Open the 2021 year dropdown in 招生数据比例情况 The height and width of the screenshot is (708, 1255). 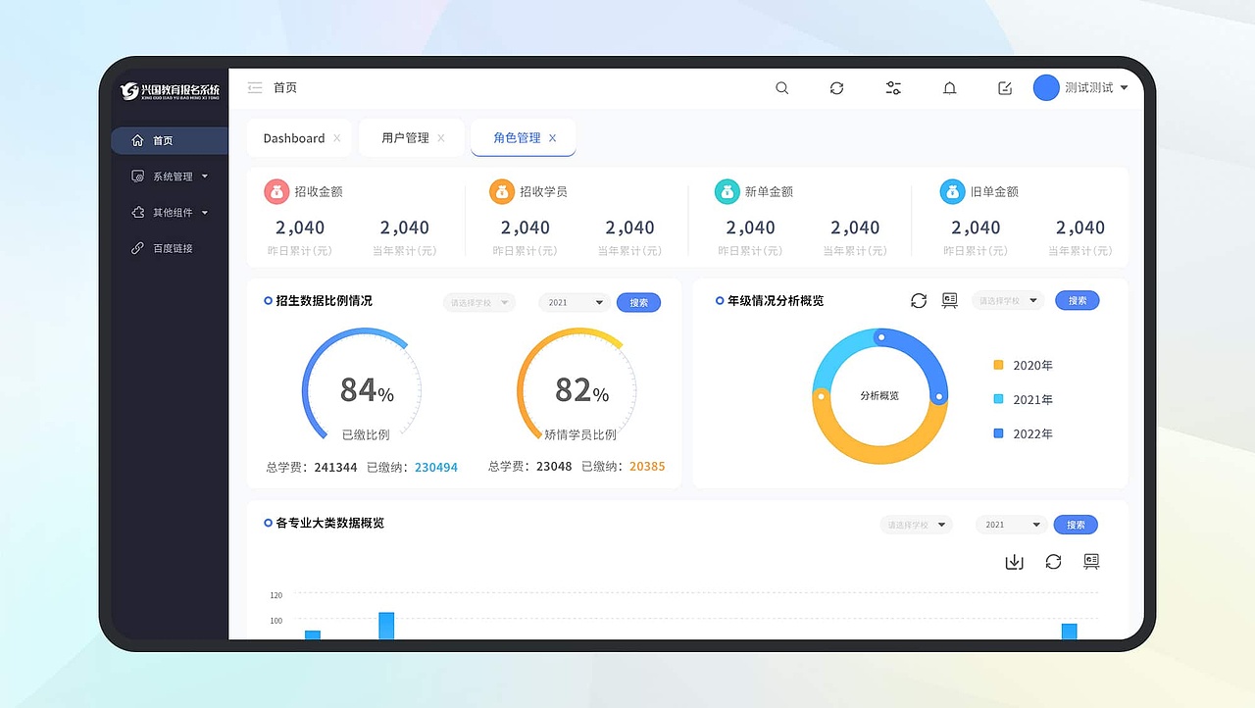pyautogui.click(x=575, y=302)
